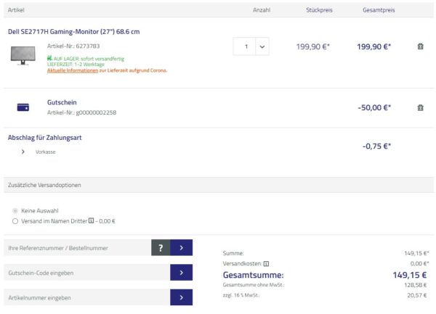Click the blue Gutschein card icon
436x314 pixels.
23,107
